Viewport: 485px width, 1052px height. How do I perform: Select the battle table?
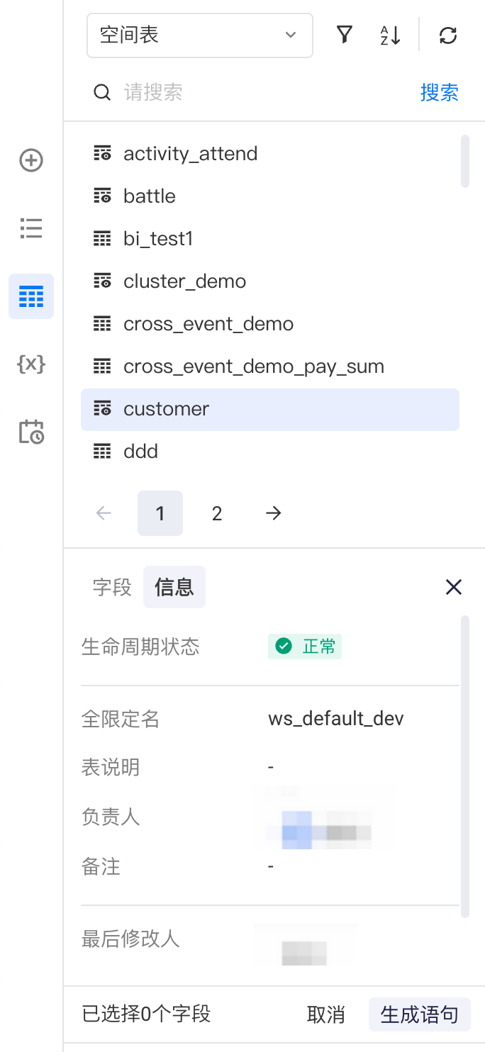pyautogui.click(x=270, y=196)
